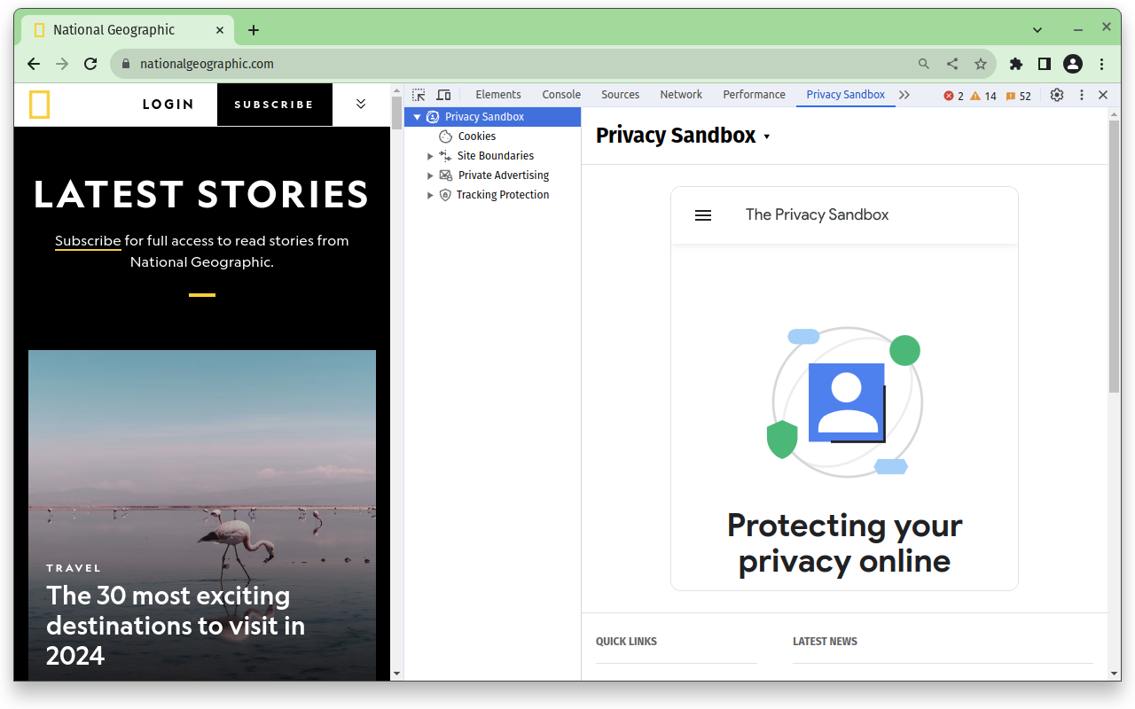Select the inspect element icon in DevTools
Image resolution: width=1135 pixels, height=709 pixels.
[417, 95]
